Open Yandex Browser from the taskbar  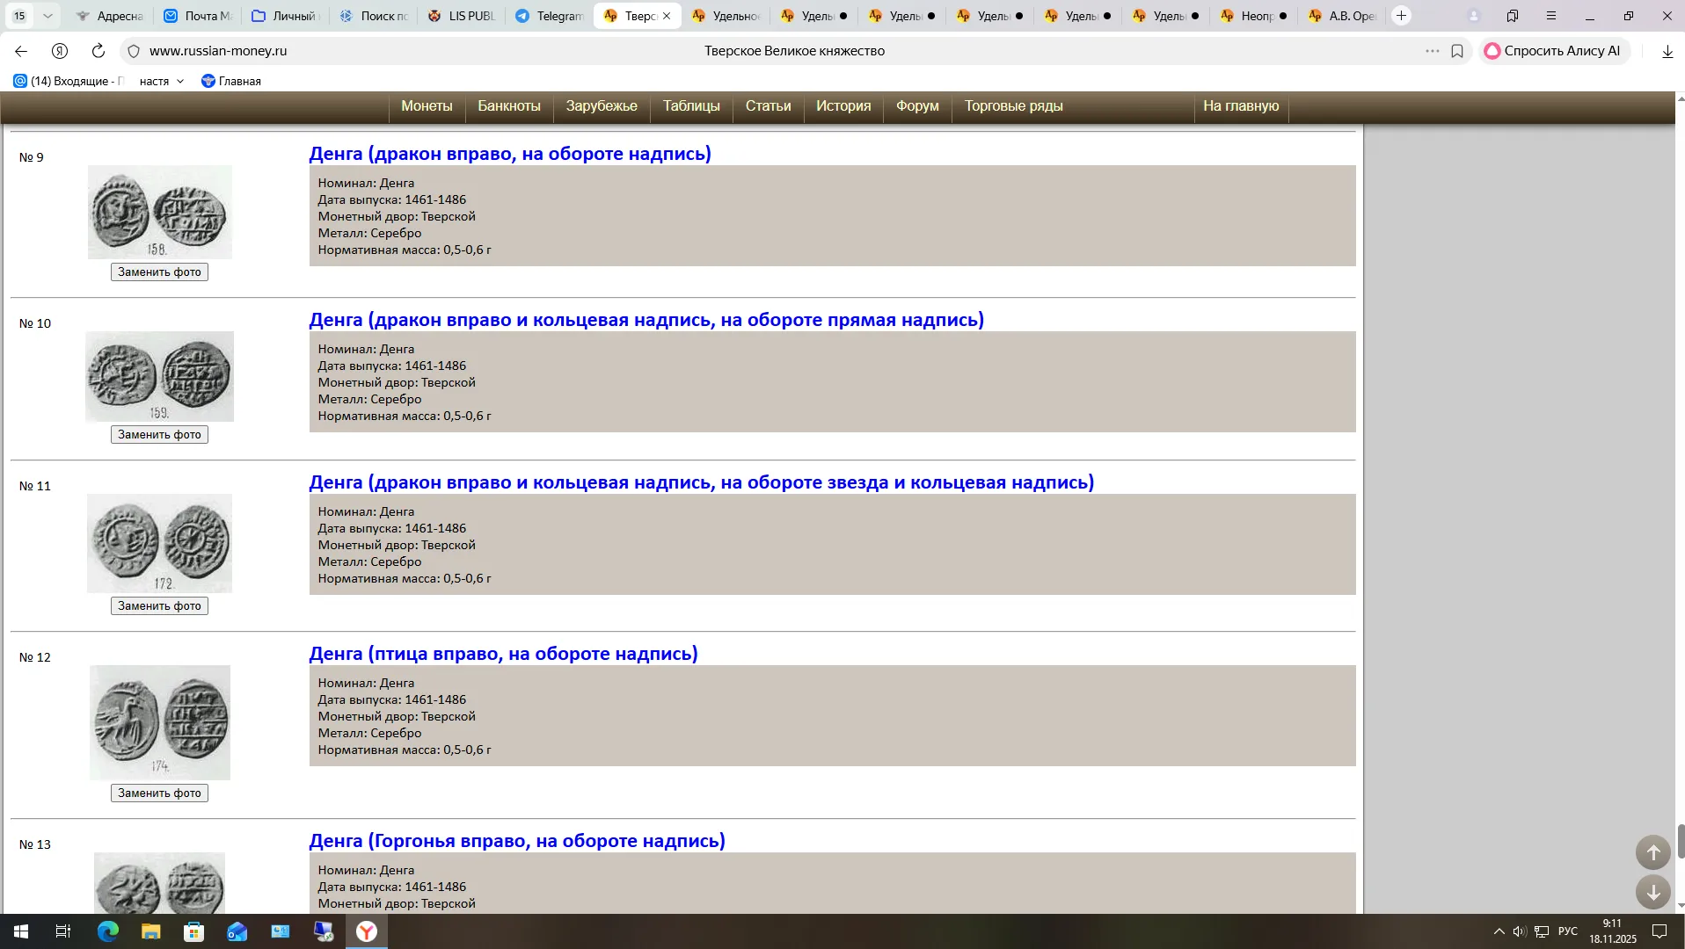click(x=367, y=931)
